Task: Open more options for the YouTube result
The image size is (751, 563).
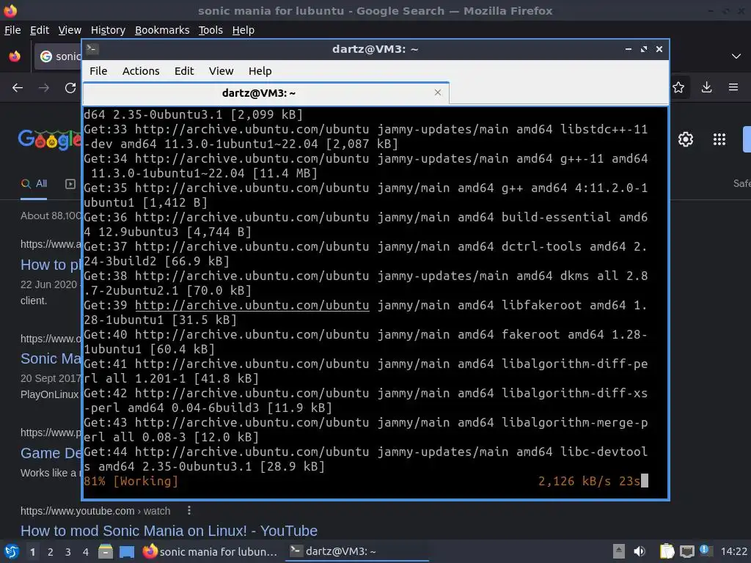Action: click(189, 510)
